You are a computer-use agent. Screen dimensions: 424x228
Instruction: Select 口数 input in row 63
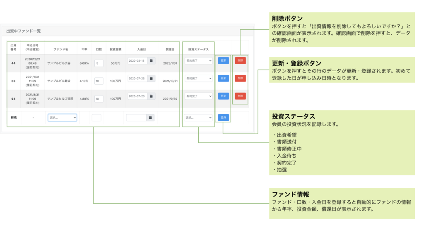pyautogui.click(x=99, y=81)
